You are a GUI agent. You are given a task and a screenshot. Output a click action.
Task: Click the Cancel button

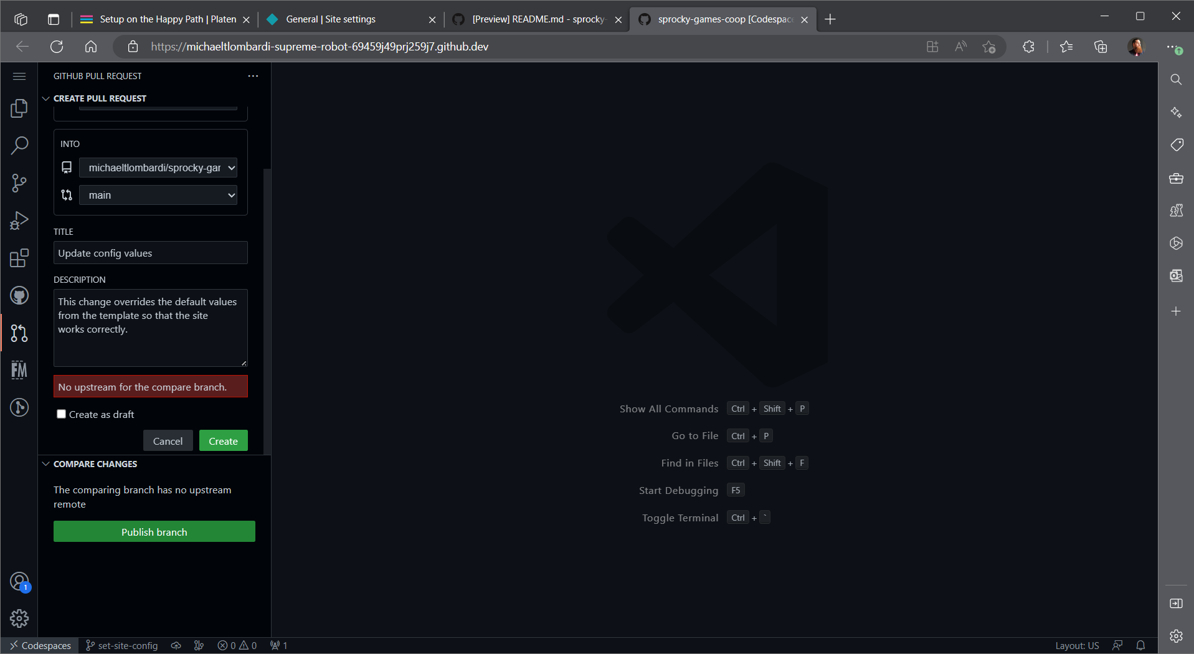[168, 441]
